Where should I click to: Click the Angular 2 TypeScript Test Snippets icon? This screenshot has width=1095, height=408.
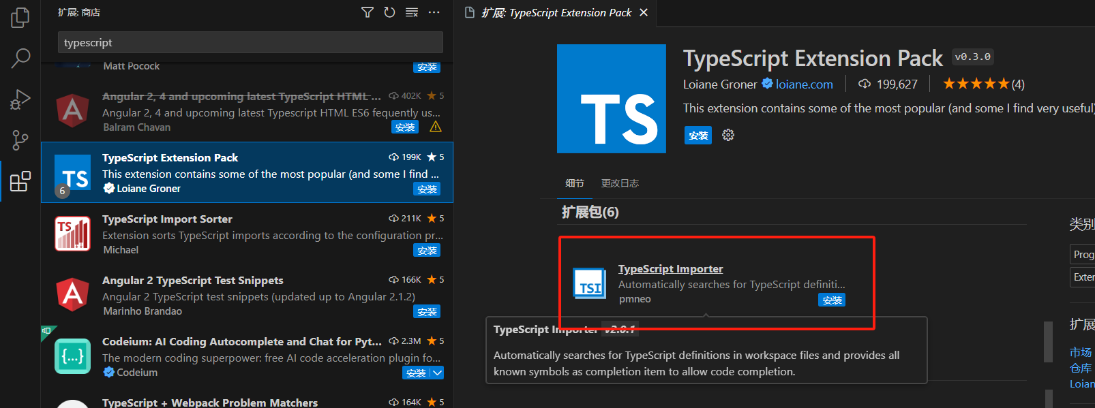[73, 295]
